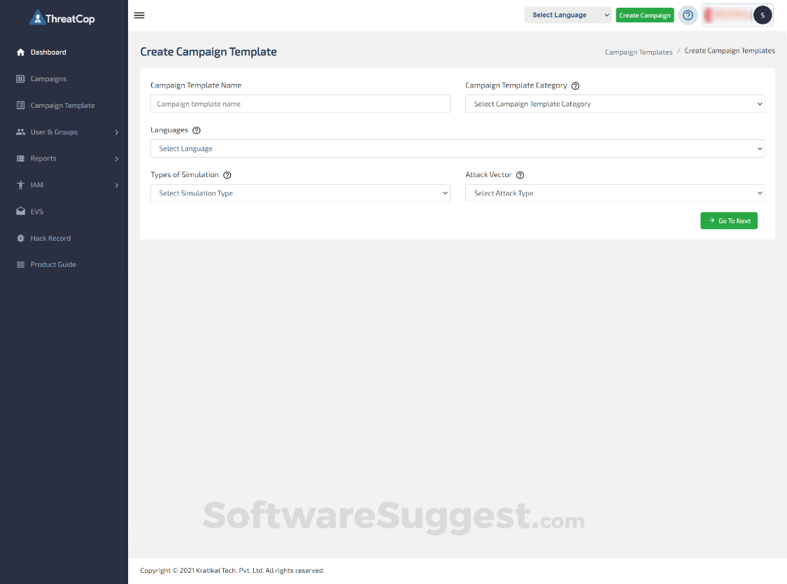The height and width of the screenshot is (584, 787).
Task: Open the Select Simulation Type dropdown
Action: [x=300, y=193]
